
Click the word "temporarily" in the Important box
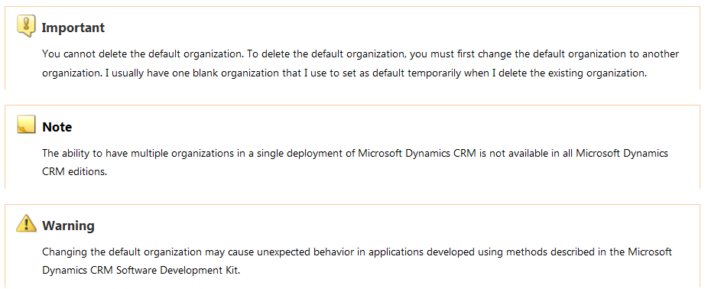[433, 73]
